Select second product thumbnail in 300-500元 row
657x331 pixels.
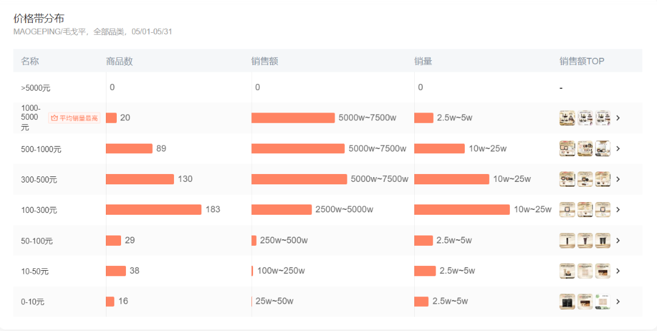tap(585, 179)
